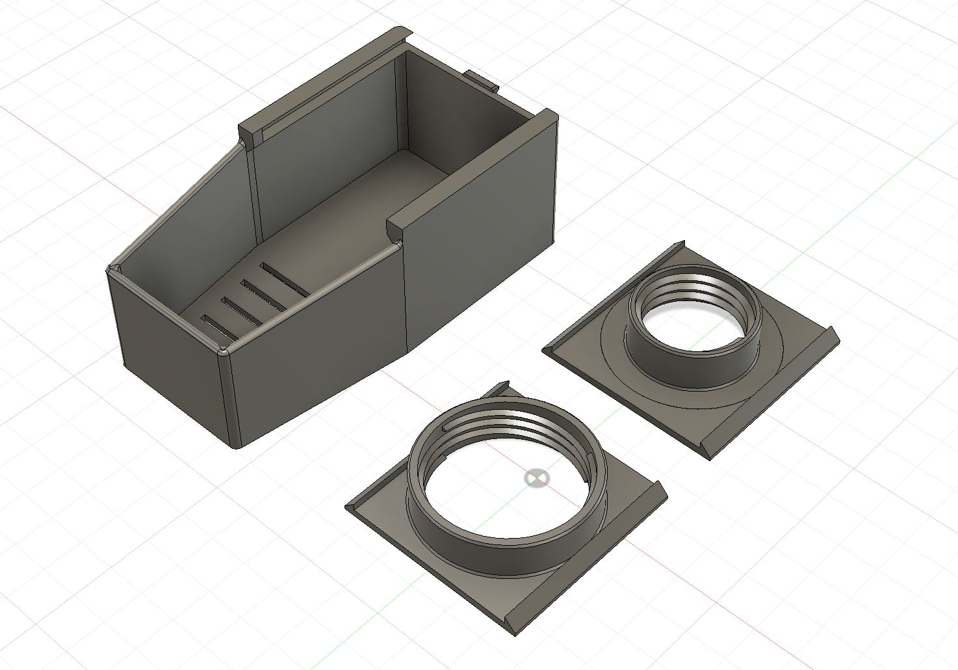Select the small tab on box's back wall
958x670 pixels.
click(482, 80)
